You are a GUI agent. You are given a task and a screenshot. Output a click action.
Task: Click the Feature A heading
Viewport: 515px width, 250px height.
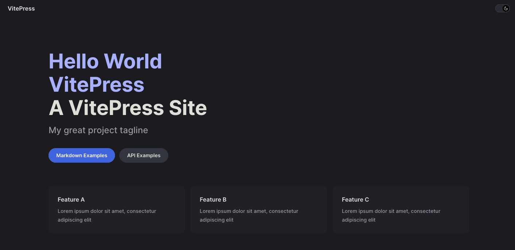pyautogui.click(x=71, y=199)
